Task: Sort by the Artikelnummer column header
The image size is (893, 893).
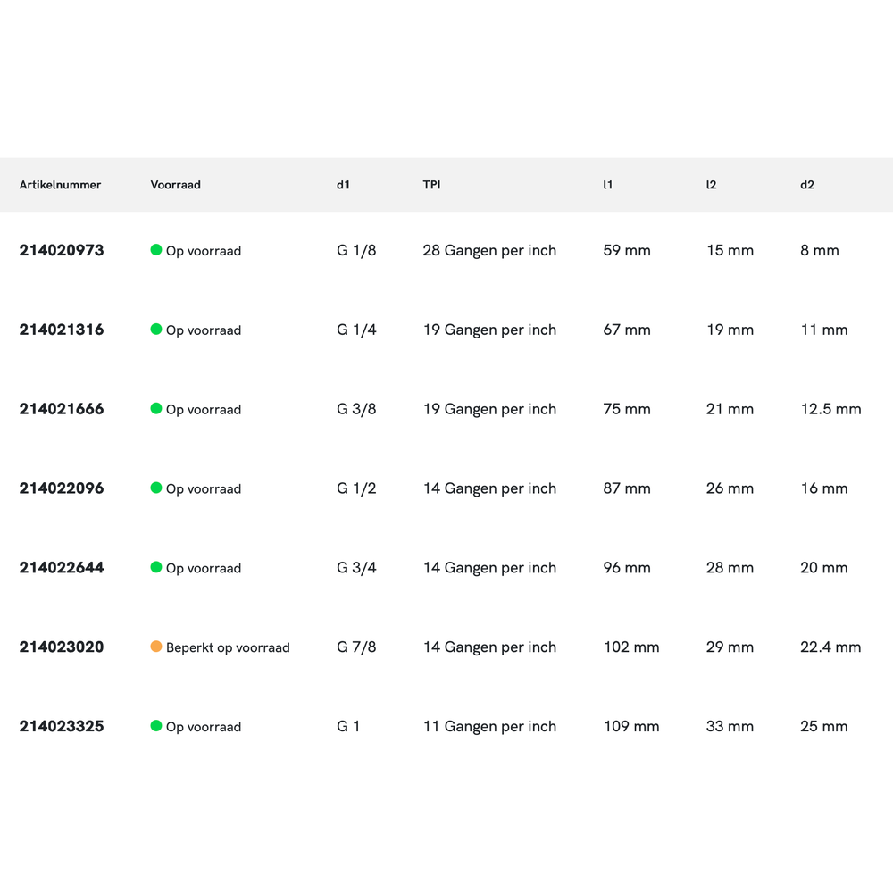Action: click(60, 185)
